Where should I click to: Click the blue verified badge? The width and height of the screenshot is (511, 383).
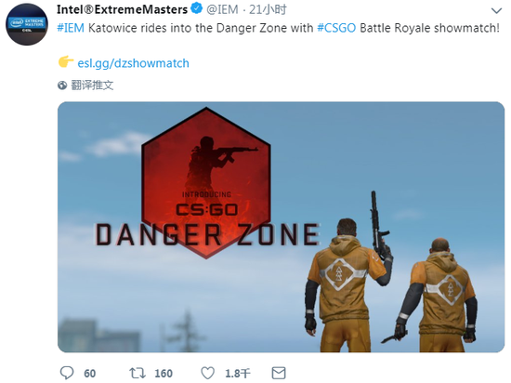(x=197, y=8)
